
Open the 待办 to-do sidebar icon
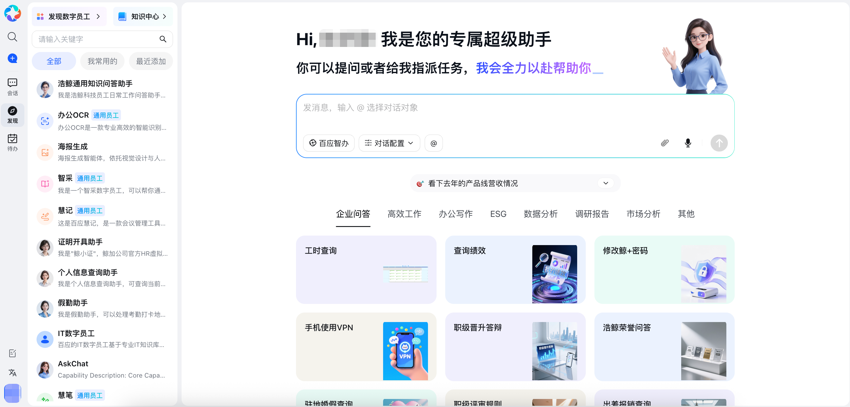[12, 143]
